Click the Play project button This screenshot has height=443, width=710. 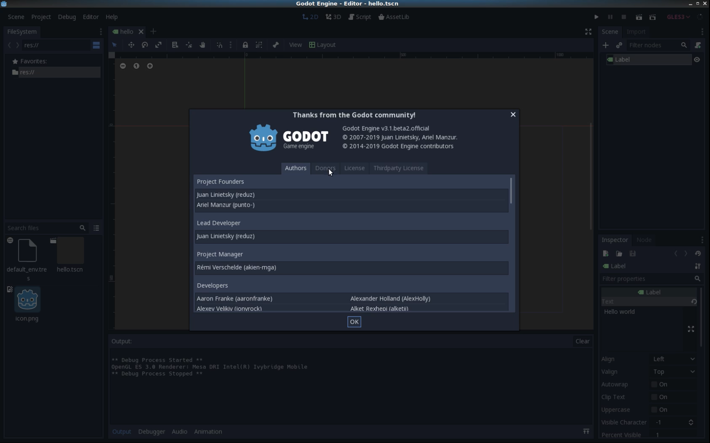point(596,17)
